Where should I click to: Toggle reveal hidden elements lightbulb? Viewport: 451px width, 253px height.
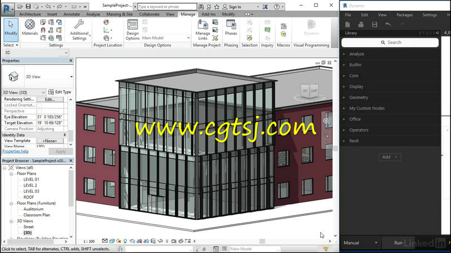coord(167,241)
